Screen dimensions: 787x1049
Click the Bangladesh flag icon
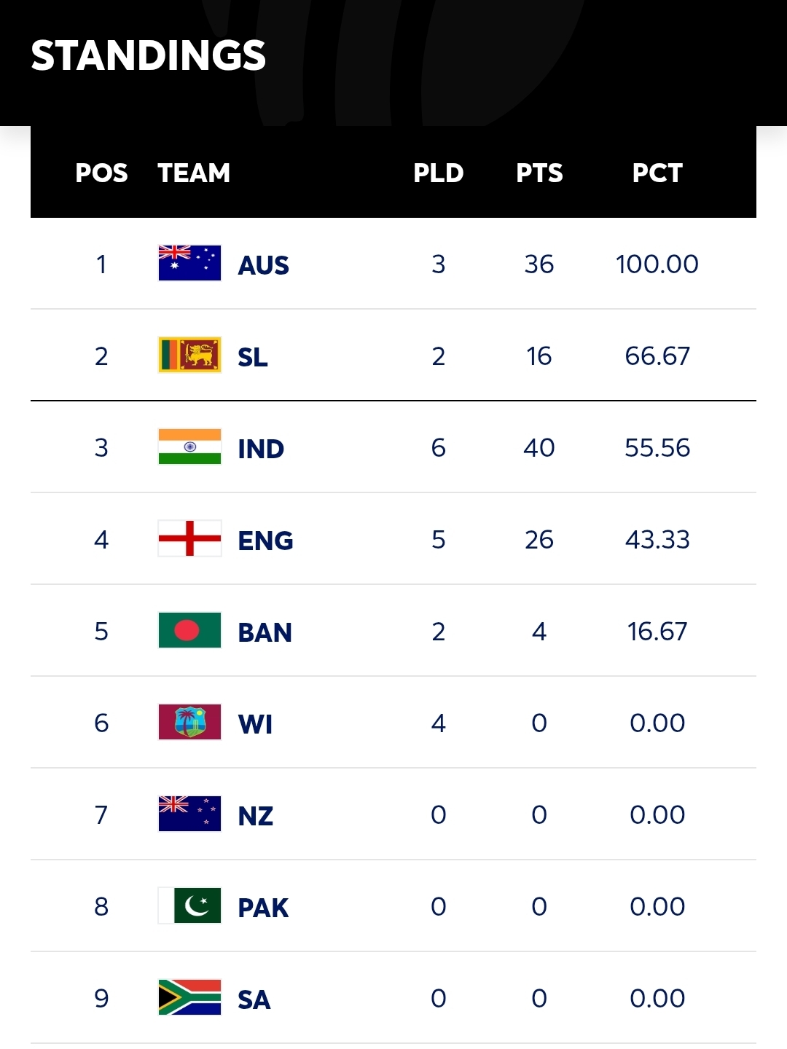189,630
